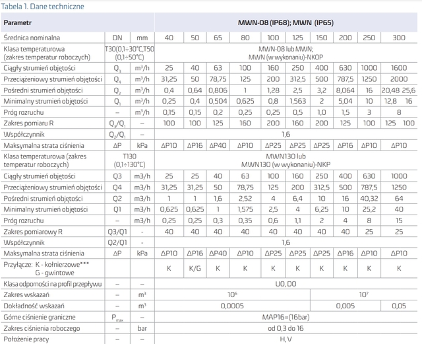Click the 'U0, D0' value cell
Screen dimensions: 422x344
pos(286,285)
